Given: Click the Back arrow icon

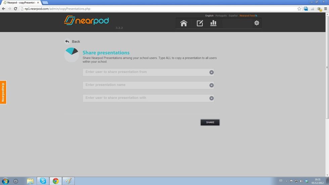Looking at the screenshot, I should (x=67, y=41).
